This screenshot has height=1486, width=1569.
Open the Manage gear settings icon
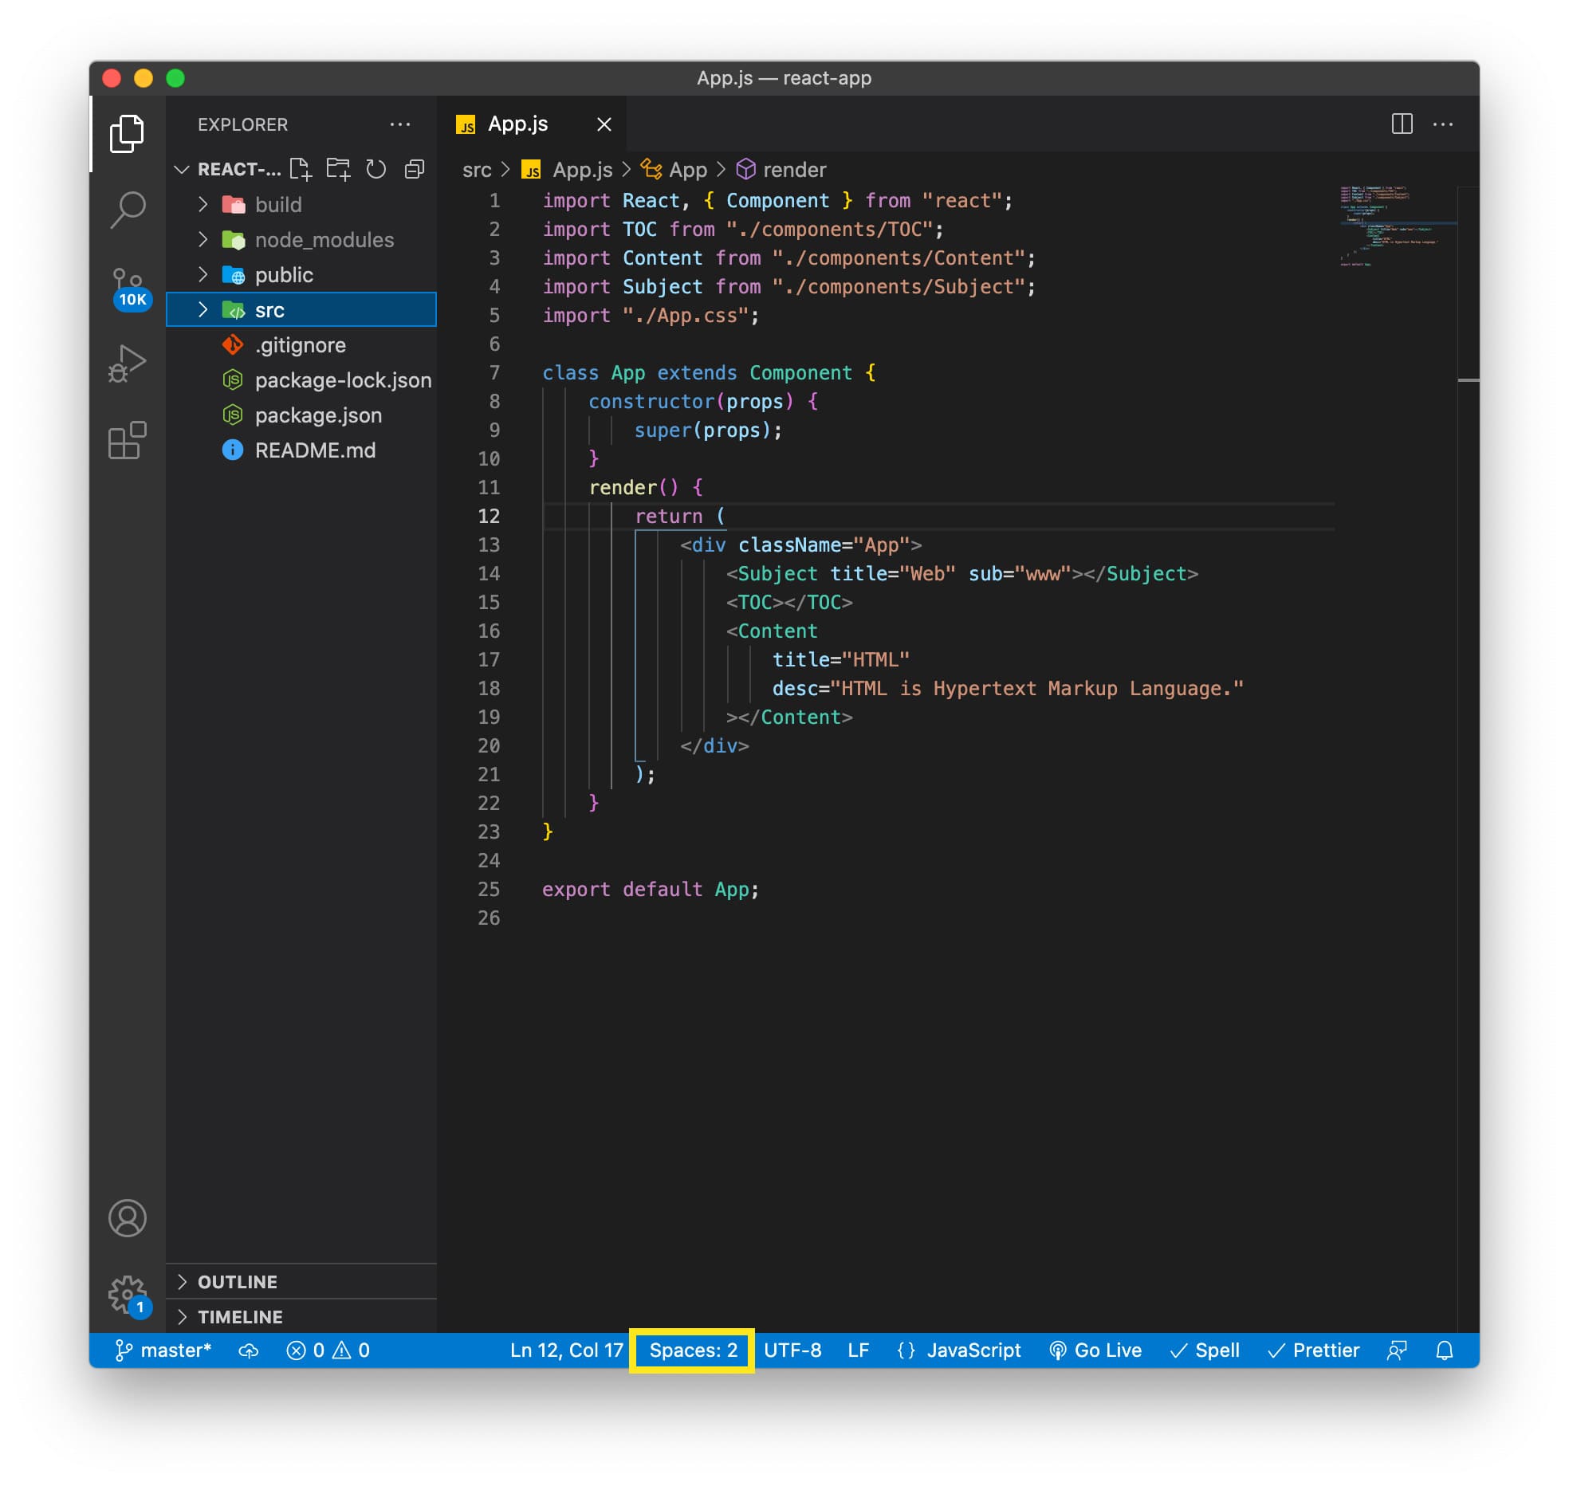(128, 1294)
